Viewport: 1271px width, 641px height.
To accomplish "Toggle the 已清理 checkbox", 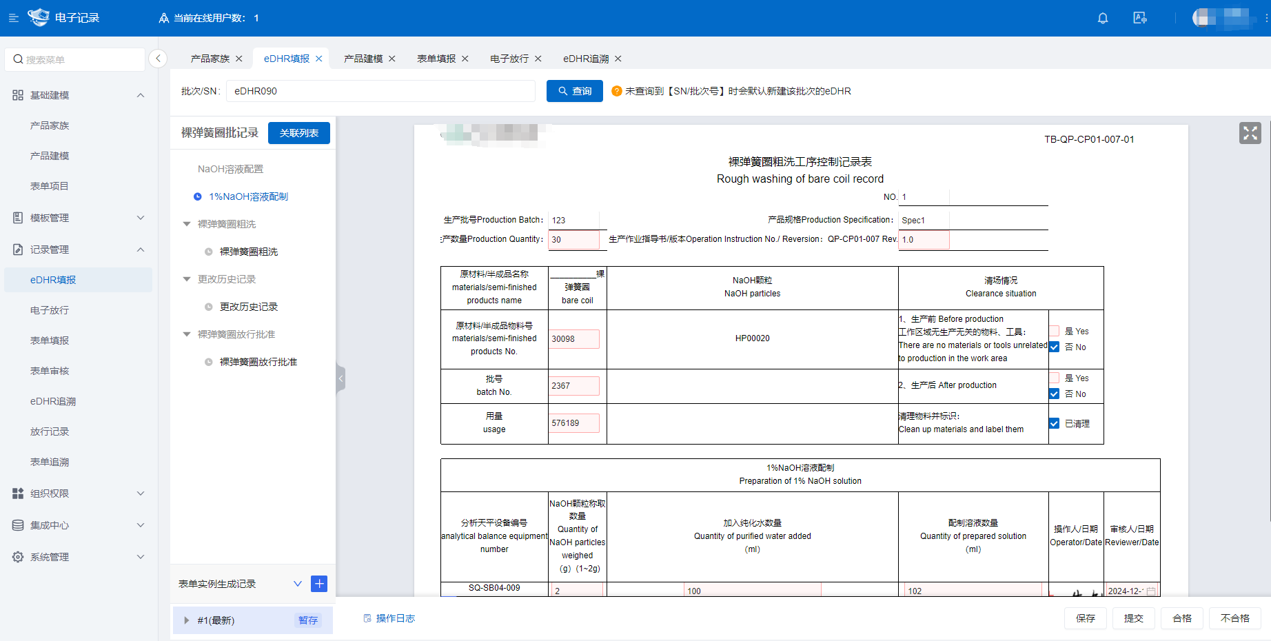I will click(1054, 423).
